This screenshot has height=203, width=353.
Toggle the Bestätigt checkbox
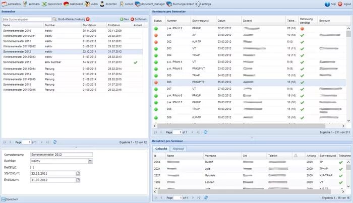click(x=32, y=167)
